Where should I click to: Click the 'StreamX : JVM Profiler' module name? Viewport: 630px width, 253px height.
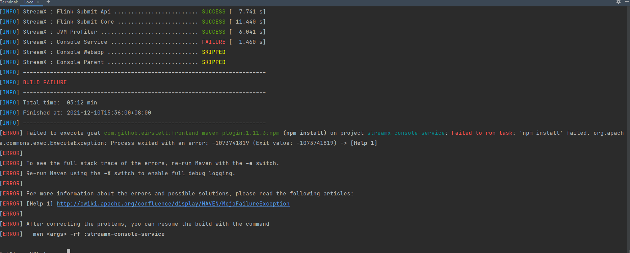pos(60,32)
